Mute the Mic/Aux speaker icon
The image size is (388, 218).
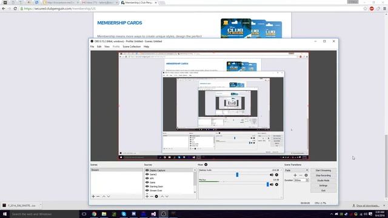coord(272,185)
